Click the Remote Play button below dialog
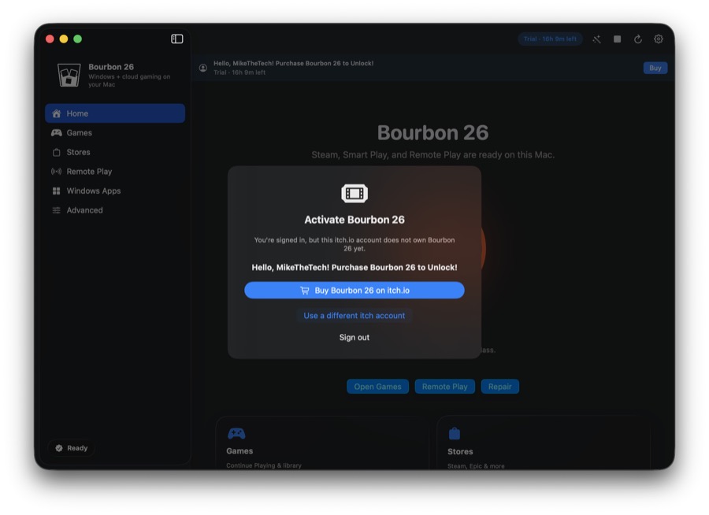 (445, 387)
